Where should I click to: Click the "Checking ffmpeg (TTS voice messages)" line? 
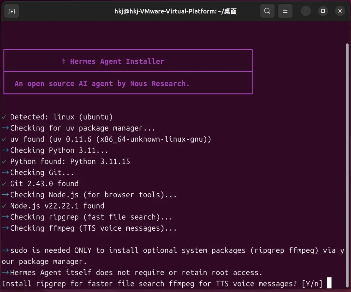94,228
